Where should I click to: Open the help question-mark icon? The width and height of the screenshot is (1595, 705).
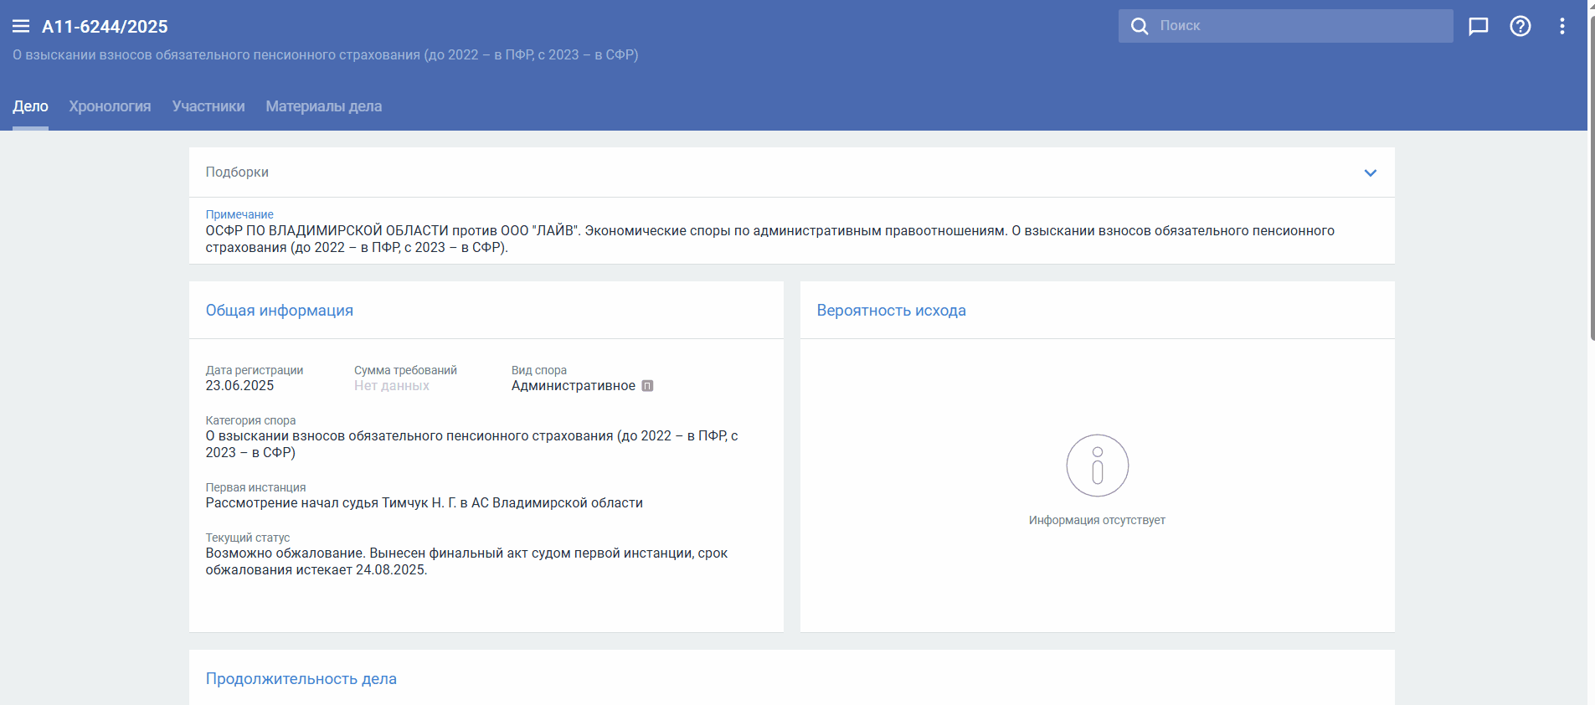coord(1520,26)
